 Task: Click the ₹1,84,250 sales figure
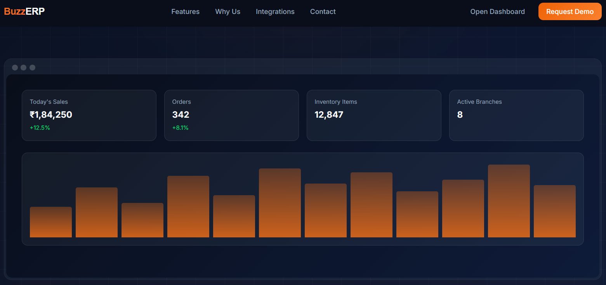51,115
